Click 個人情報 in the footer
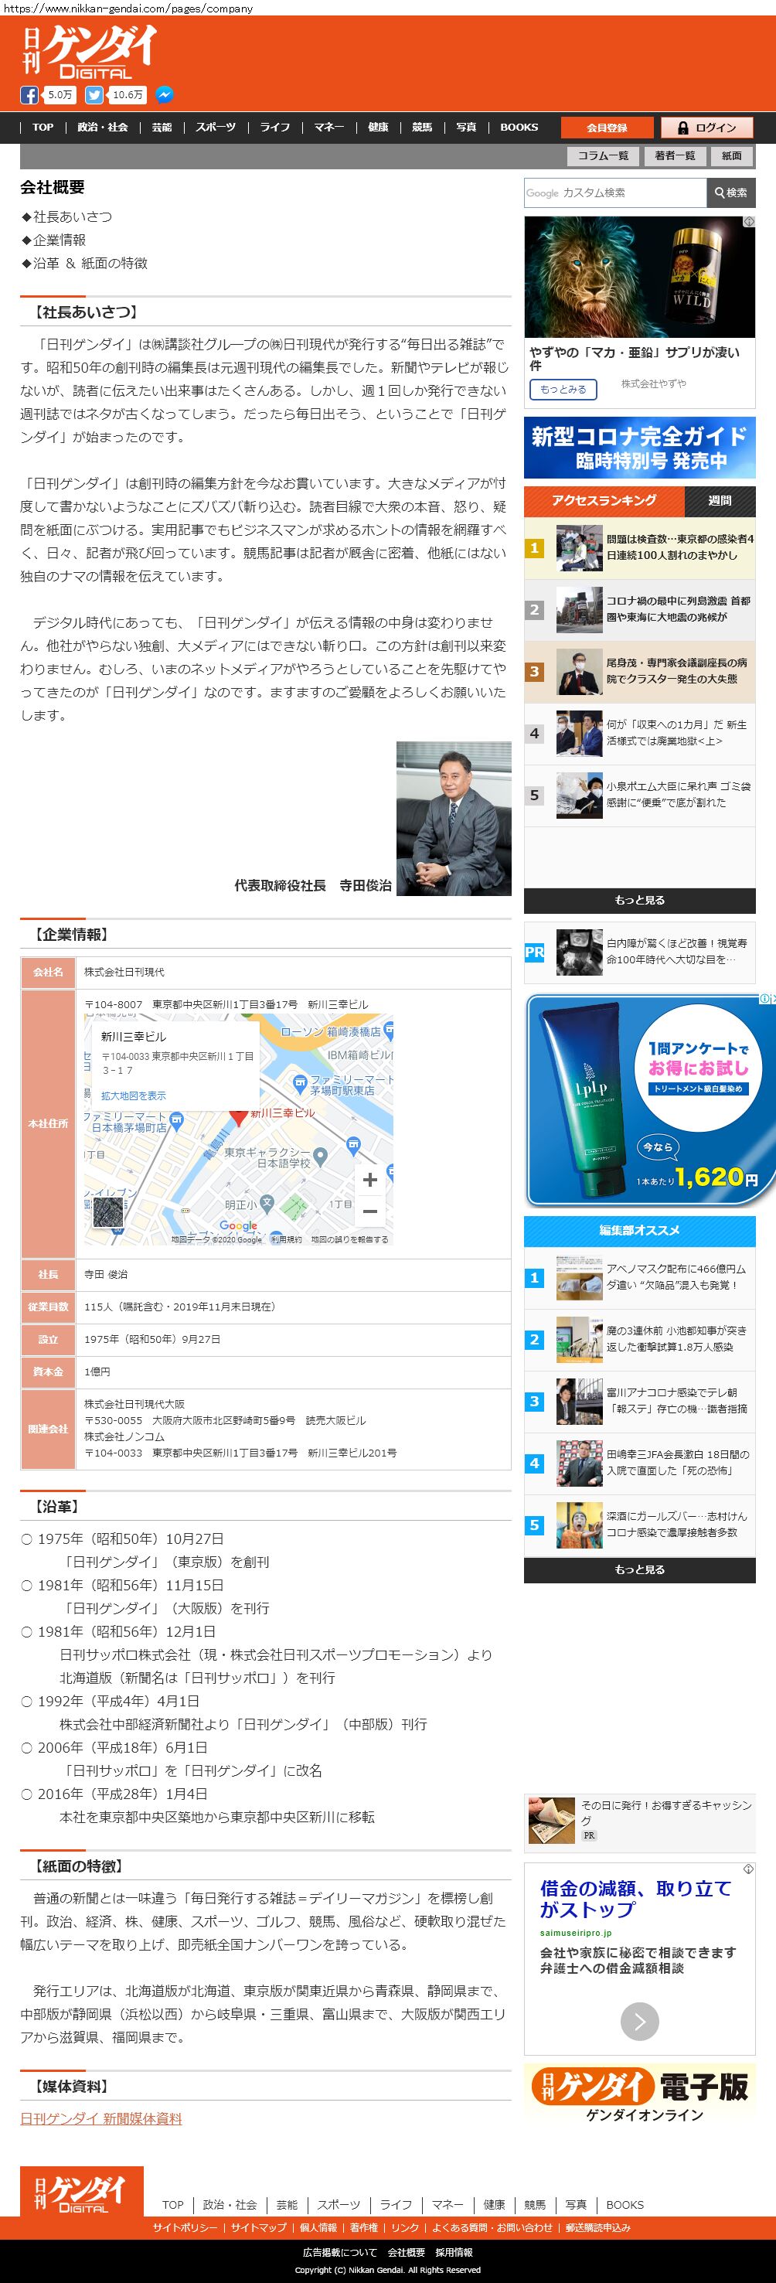Screen dimensions: 776x2283 318,2228
